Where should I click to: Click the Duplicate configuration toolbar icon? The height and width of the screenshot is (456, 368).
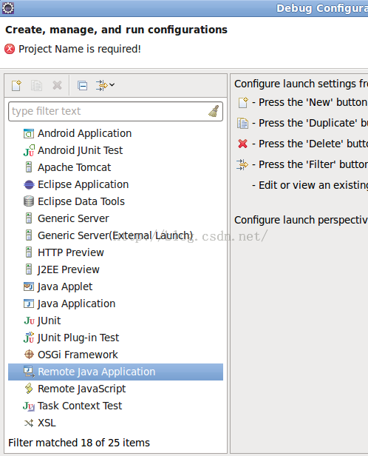pos(36,86)
